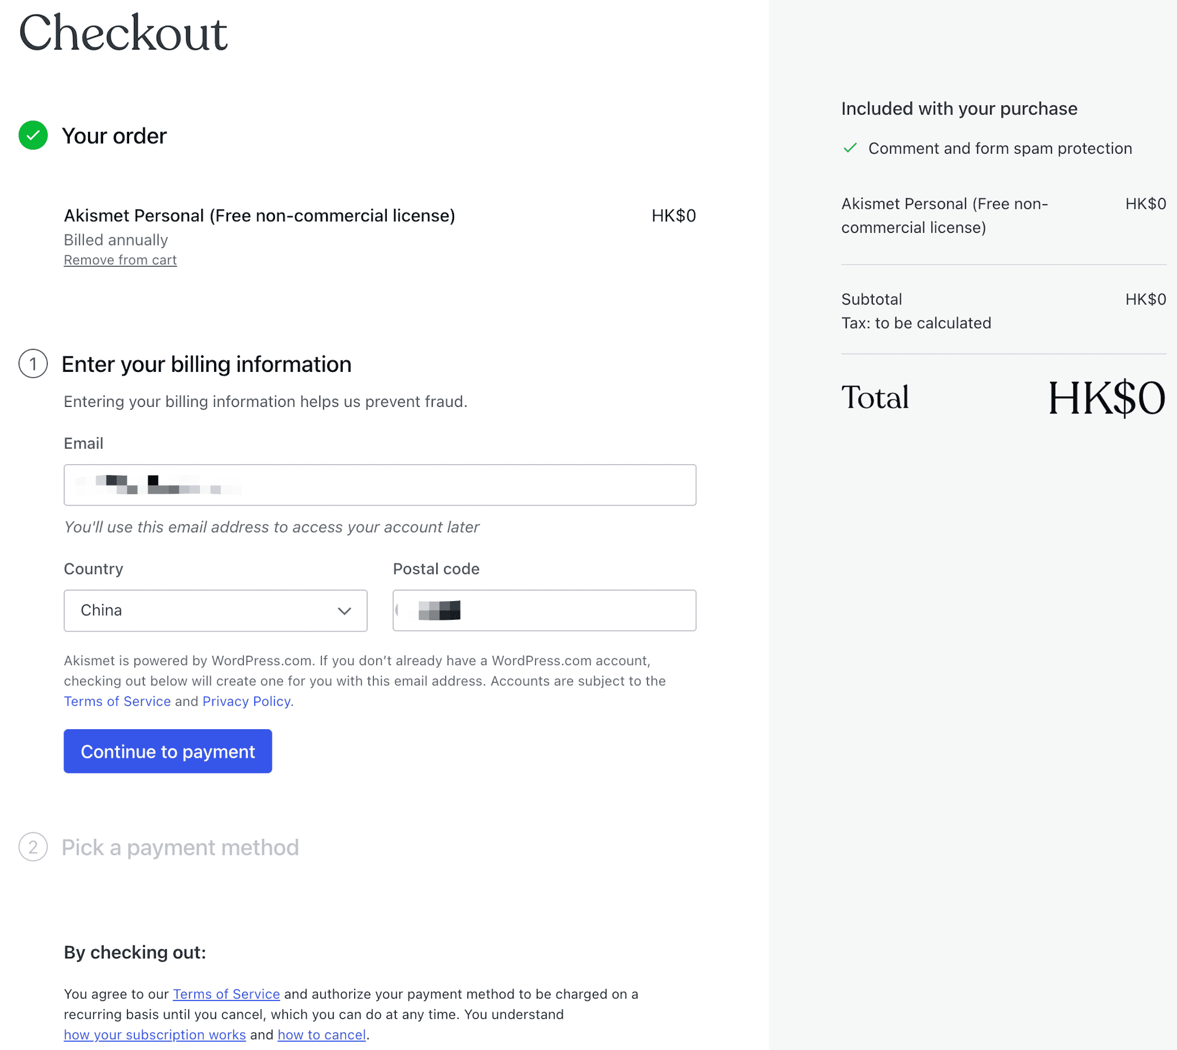This screenshot has width=1177, height=1050.
Task: Click the Subtotal row in purchase summary
Action: [x=871, y=299]
